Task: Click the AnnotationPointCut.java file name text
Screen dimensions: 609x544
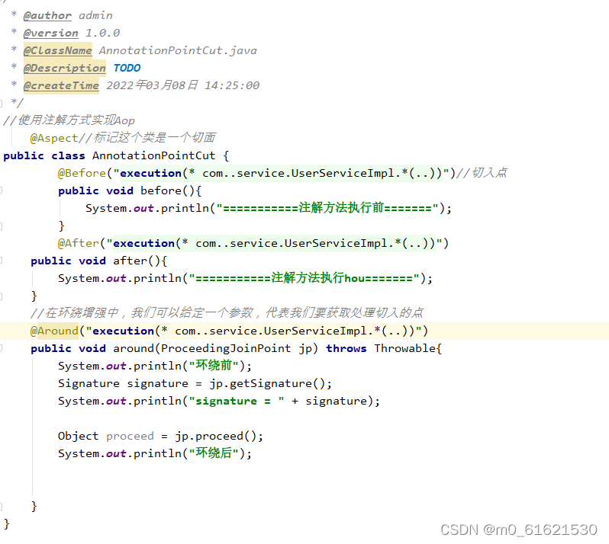Action: [x=178, y=50]
